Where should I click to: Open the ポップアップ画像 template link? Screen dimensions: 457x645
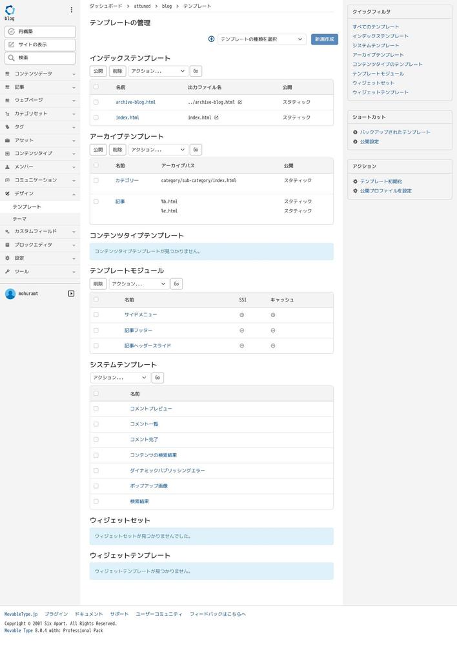149,486
